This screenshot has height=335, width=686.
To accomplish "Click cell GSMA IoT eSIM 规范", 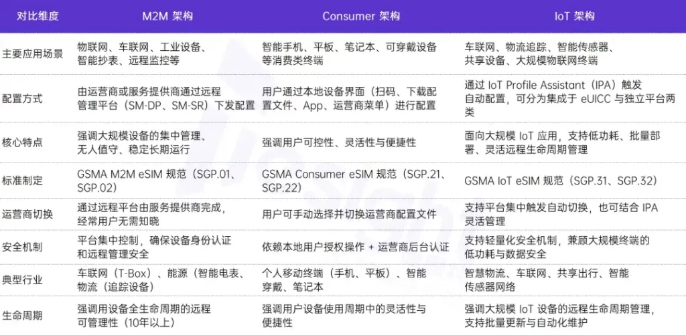I will tap(561, 181).
